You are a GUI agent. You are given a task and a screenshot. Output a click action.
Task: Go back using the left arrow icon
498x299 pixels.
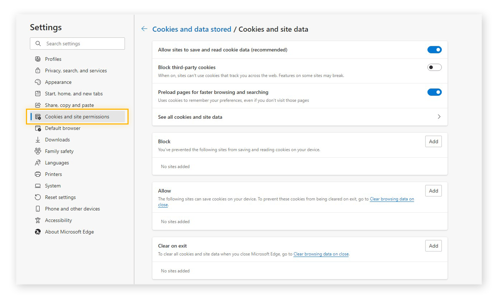tap(144, 29)
